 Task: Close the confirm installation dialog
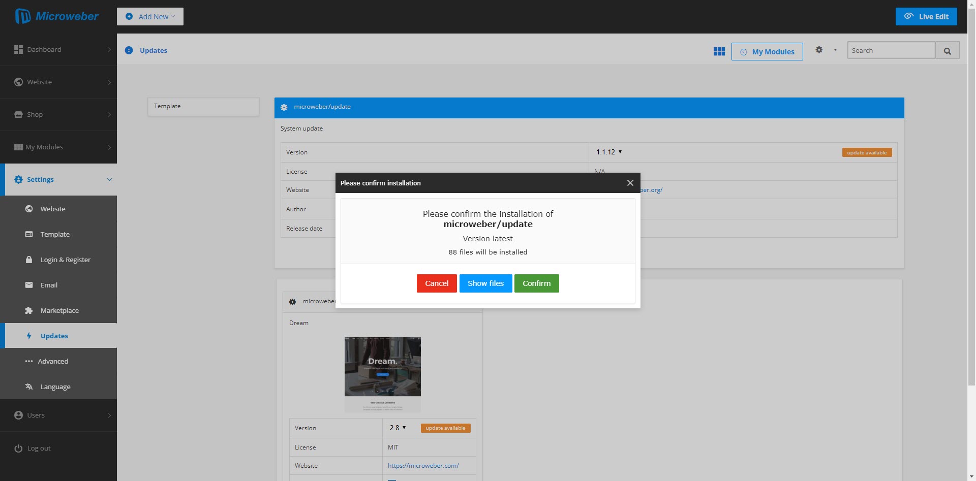(630, 183)
